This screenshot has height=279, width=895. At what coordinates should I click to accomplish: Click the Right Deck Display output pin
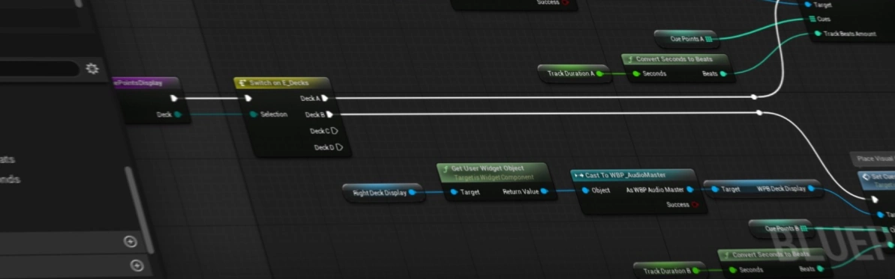point(412,192)
